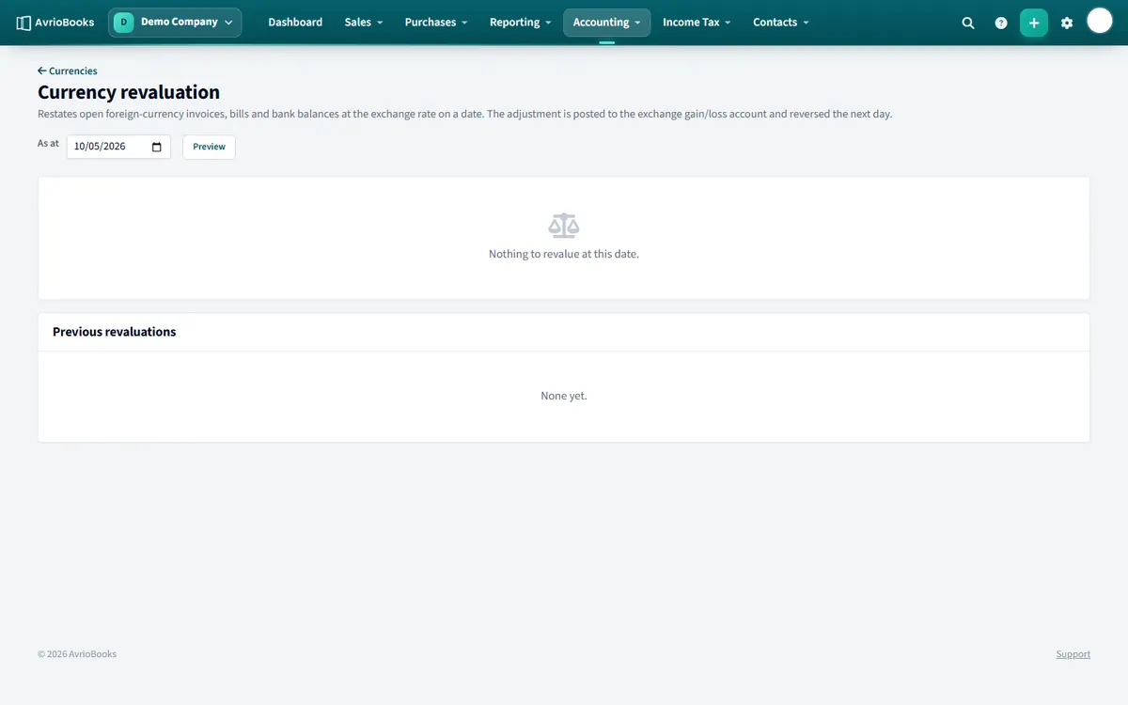The width and height of the screenshot is (1128, 705).
Task: Click the As at date input field
Action: point(118,147)
